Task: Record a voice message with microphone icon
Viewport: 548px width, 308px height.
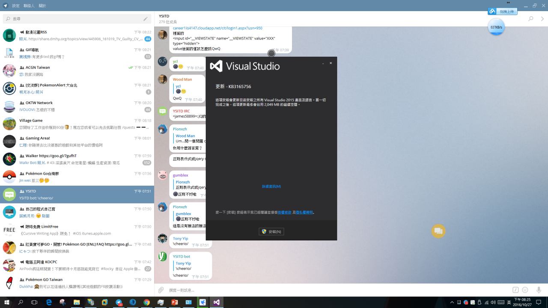Action: [539, 290]
